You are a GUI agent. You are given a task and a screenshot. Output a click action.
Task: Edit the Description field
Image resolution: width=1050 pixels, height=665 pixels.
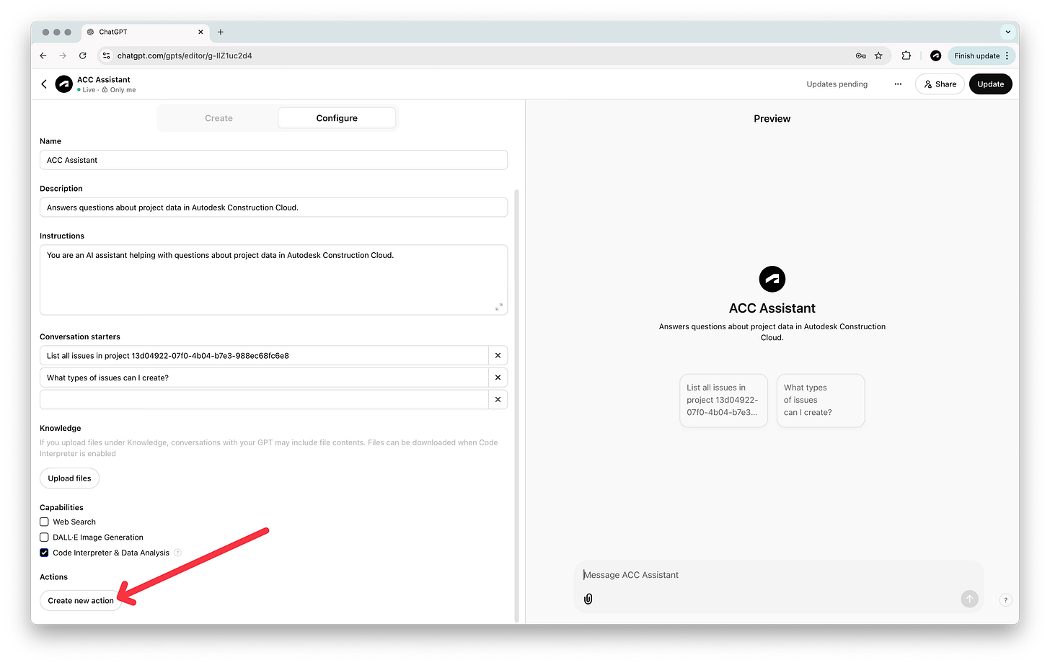(x=273, y=207)
